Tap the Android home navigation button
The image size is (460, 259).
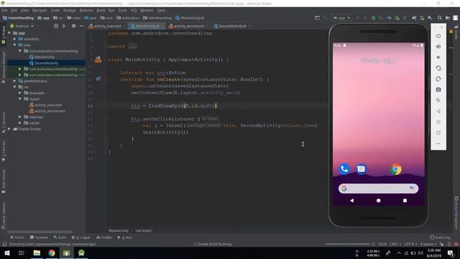[x=379, y=201]
